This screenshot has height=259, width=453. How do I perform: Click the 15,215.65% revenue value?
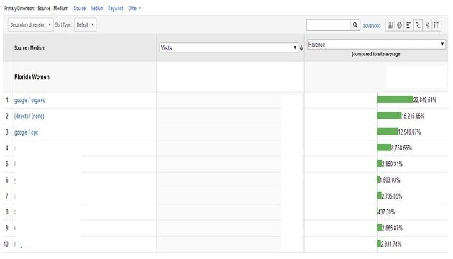[413, 117]
